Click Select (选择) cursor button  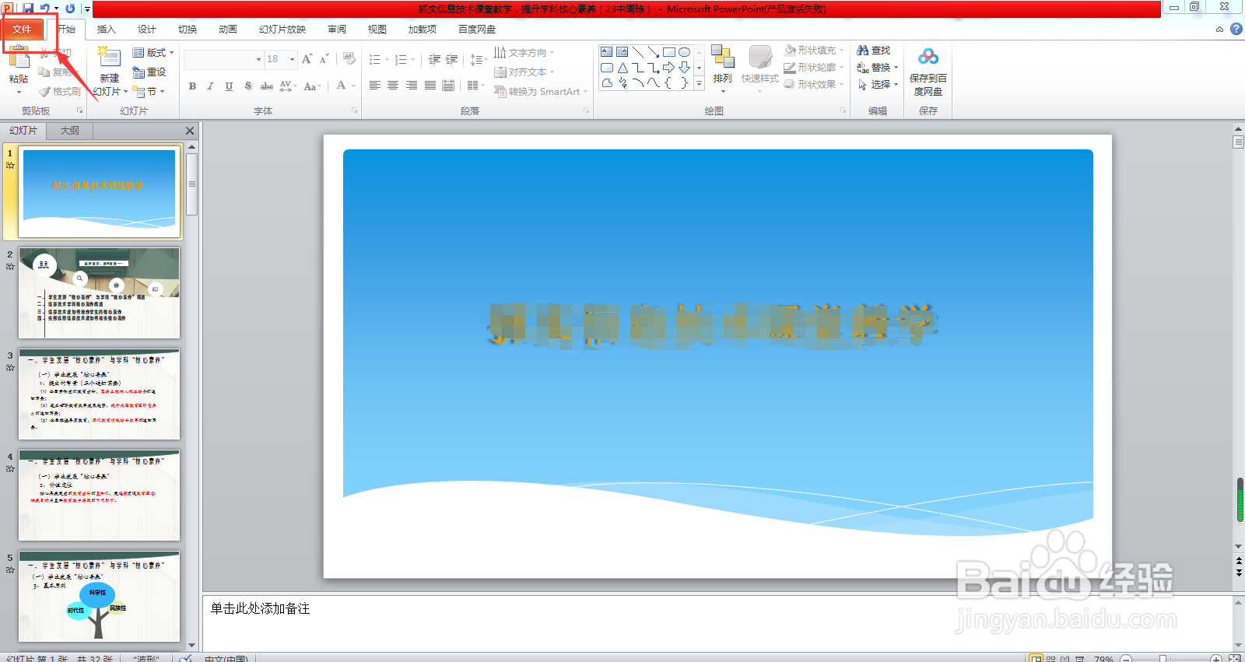pyautogui.click(x=878, y=85)
